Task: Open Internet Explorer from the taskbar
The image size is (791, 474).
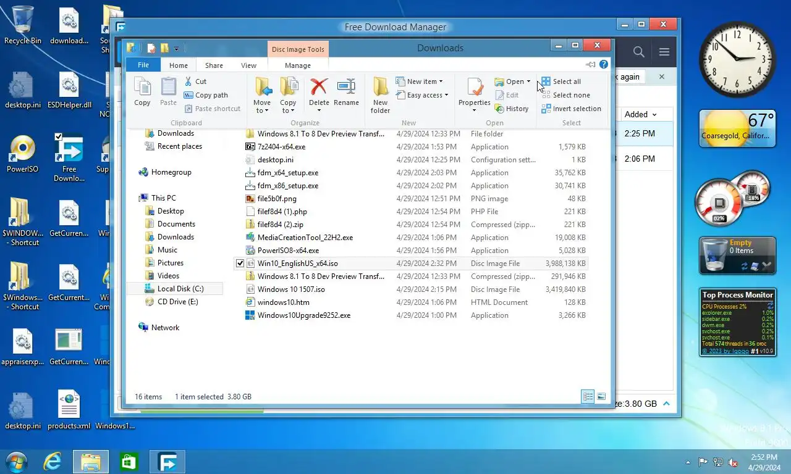Action: pos(53,461)
